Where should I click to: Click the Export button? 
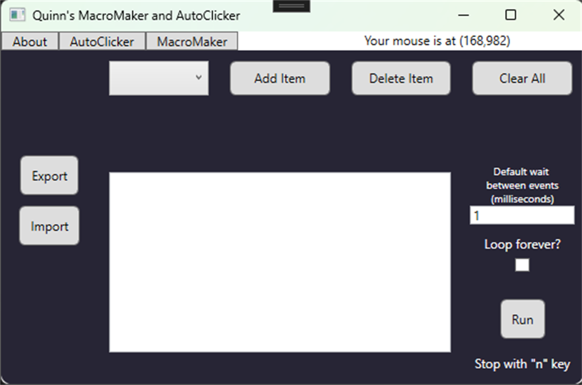coord(49,176)
